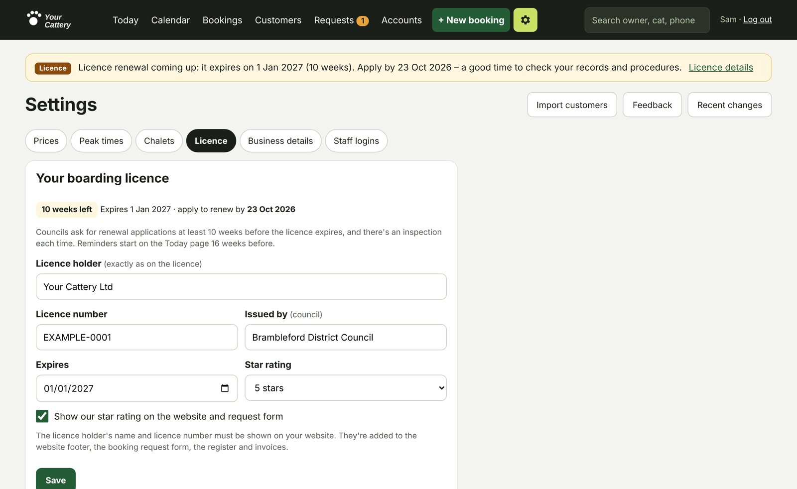This screenshot has width=797, height=489.
Task: Select the Licence settings tab
Action: coord(211,141)
